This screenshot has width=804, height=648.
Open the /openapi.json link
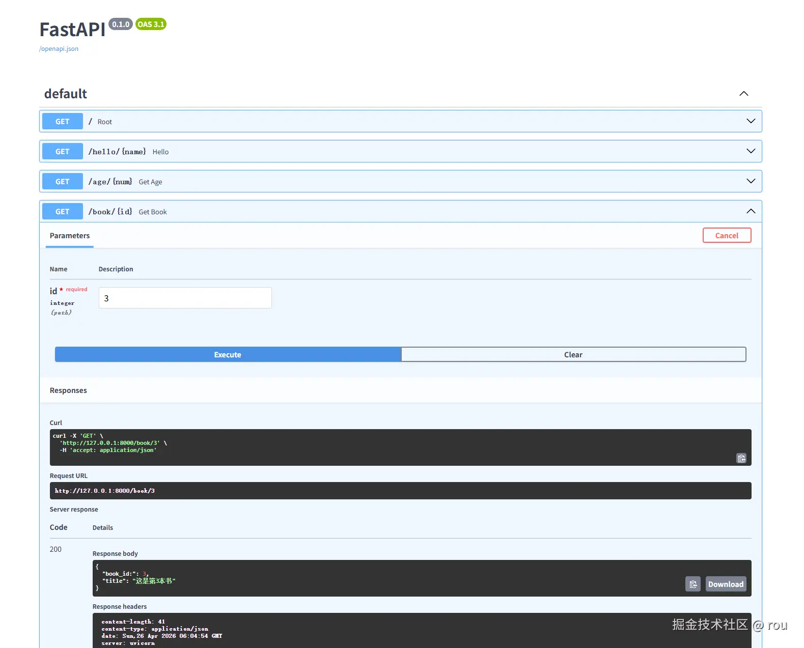tap(59, 49)
